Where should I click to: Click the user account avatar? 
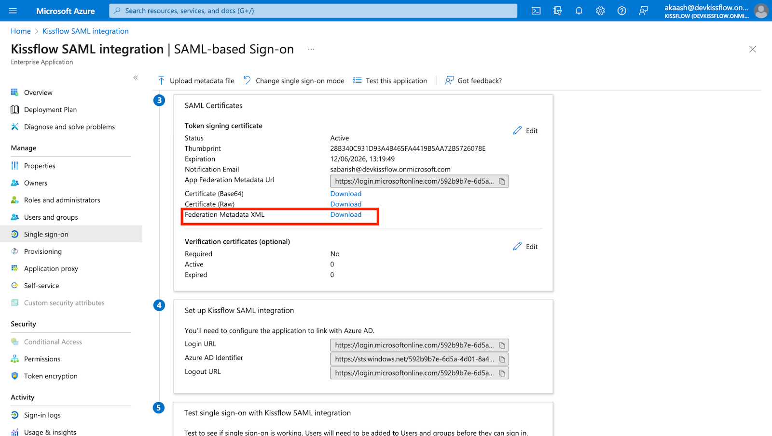pos(761,11)
